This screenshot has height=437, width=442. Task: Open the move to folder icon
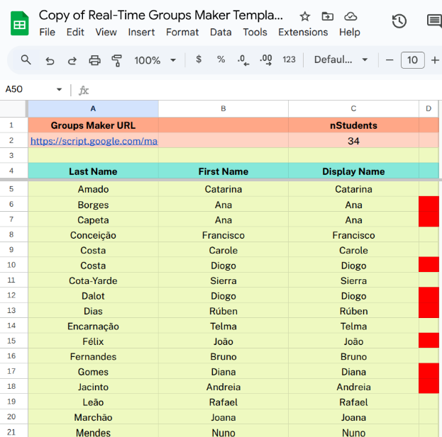pyautogui.click(x=327, y=16)
